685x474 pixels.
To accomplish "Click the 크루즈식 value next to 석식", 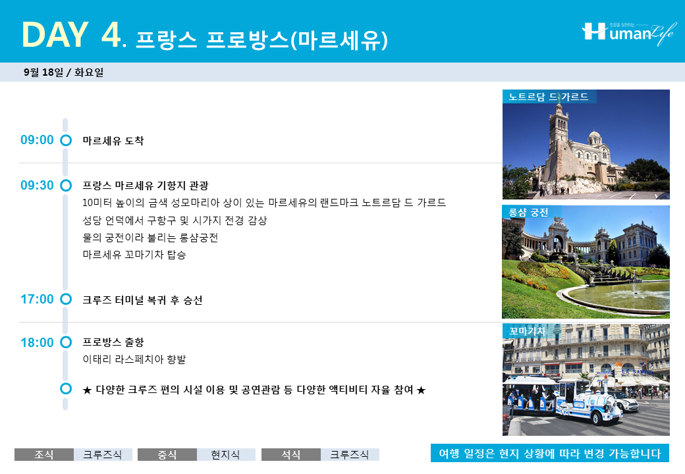I will coord(350,454).
